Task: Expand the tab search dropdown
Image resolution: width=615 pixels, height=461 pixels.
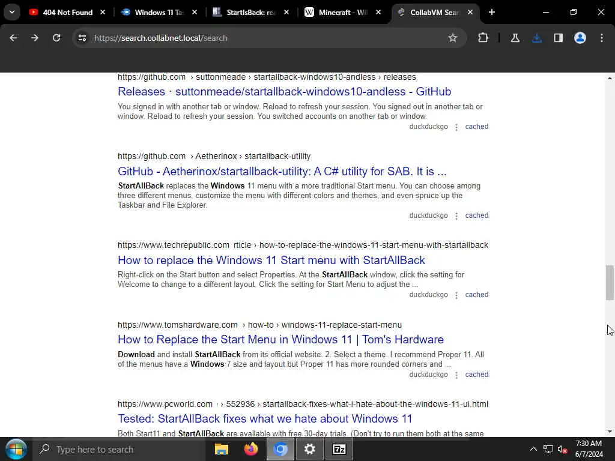Action: coord(12,12)
